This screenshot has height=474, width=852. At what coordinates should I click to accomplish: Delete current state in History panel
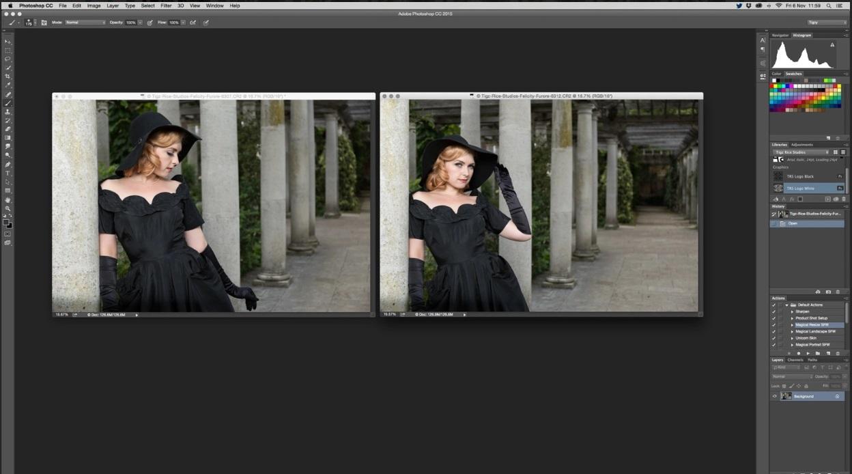click(838, 292)
